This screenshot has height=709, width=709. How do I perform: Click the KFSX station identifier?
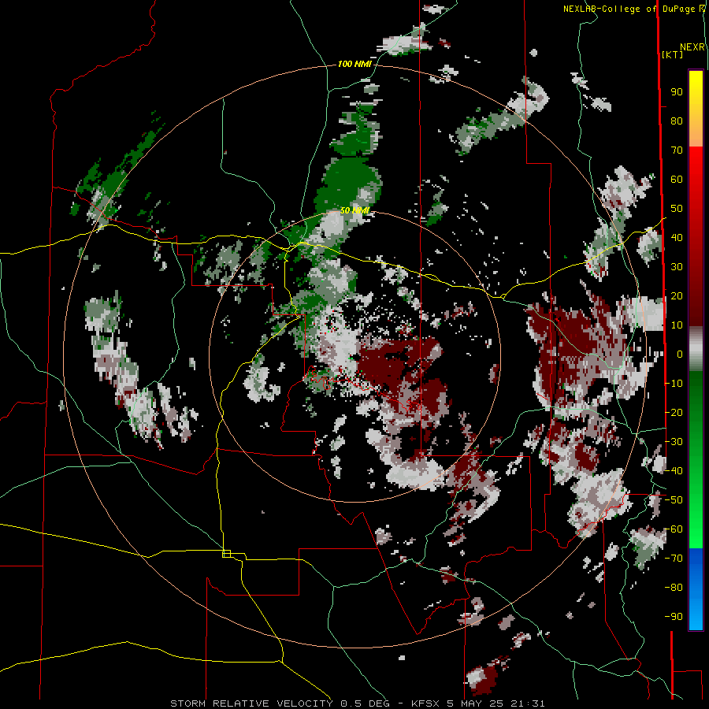(x=426, y=703)
